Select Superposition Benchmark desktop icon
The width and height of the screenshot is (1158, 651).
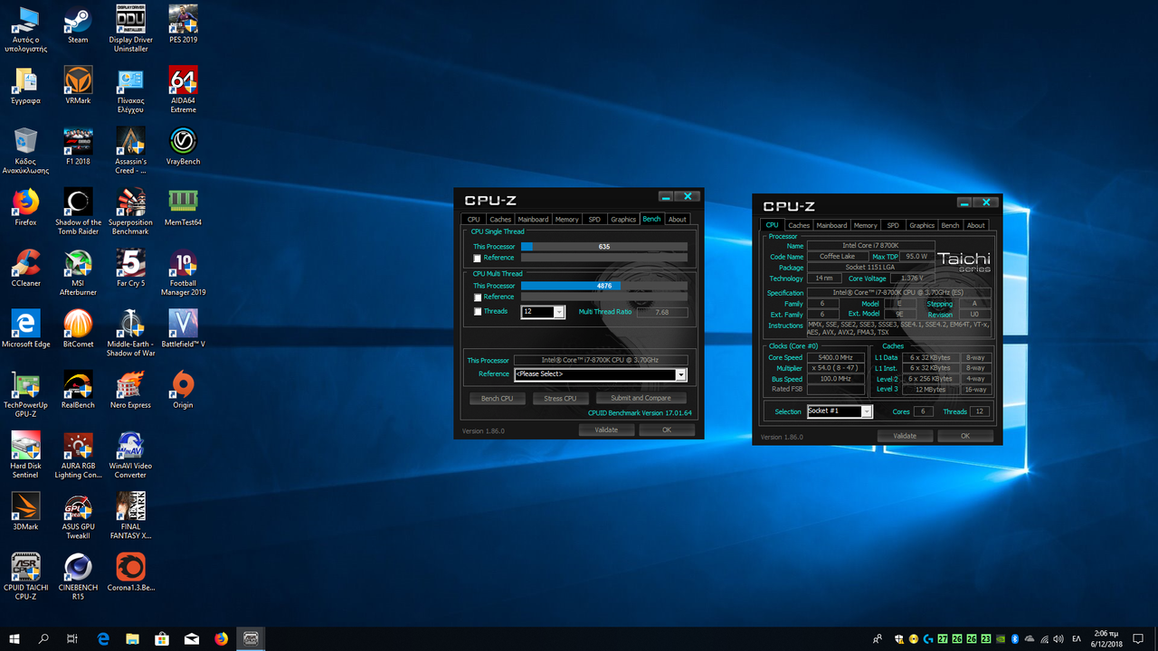tap(130, 211)
